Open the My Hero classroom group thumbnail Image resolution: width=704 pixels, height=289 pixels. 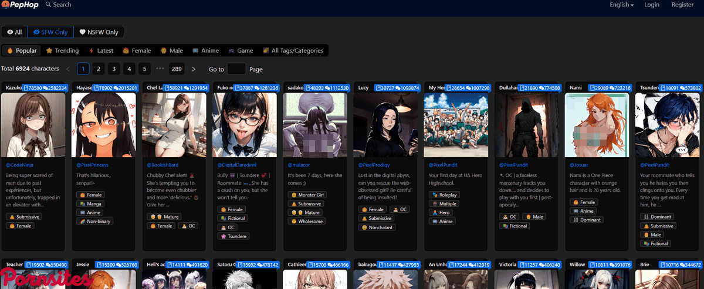[x=455, y=125]
